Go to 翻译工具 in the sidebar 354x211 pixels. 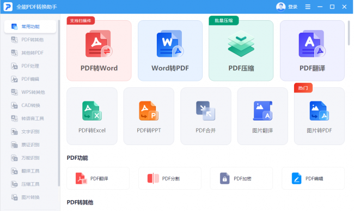click(x=30, y=171)
